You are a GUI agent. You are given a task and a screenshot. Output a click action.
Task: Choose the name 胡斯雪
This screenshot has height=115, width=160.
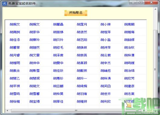[34, 71]
